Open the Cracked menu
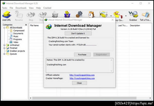The height and width of the screenshot is (106, 154). [x=47, y=8]
